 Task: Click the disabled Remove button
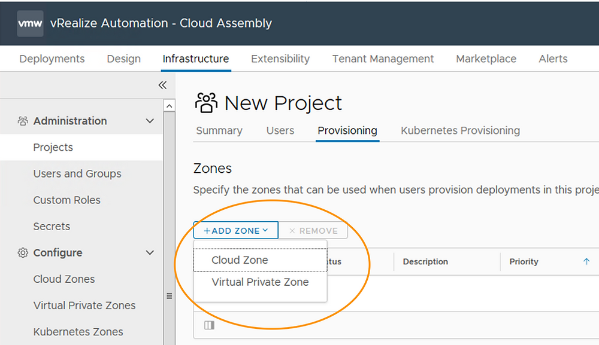(x=313, y=231)
